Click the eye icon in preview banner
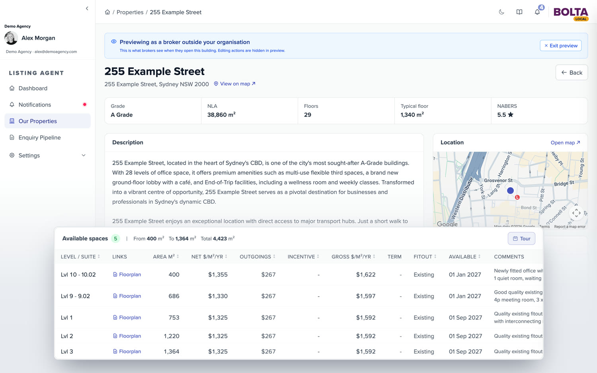The width and height of the screenshot is (597, 373). 114,42
